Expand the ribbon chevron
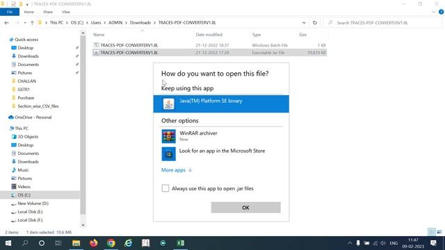 point(433,12)
